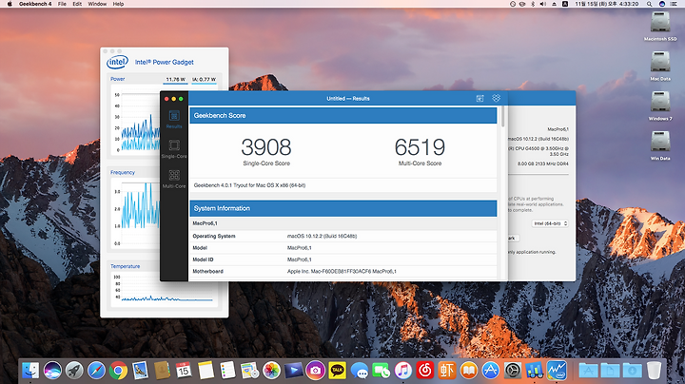Open Calendar showing 15 in Dock
The height and width of the screenshot is (384, 685).
pos(184,371)
